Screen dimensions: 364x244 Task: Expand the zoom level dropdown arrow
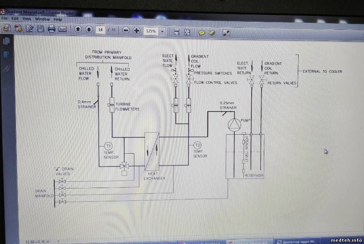click(163, 31)
